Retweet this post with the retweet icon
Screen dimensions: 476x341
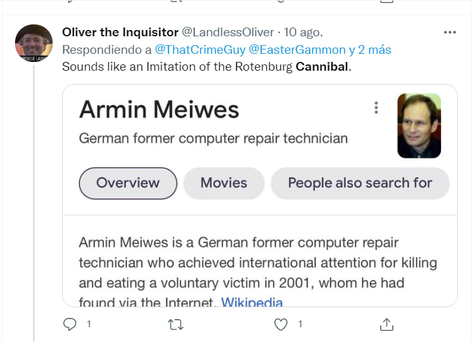[x=177, y=324]
